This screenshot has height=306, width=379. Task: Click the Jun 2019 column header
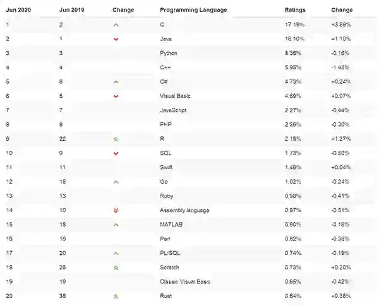point(71,11)
